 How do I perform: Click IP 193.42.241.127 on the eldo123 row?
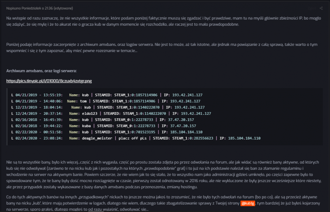click(x=196, y=113)
